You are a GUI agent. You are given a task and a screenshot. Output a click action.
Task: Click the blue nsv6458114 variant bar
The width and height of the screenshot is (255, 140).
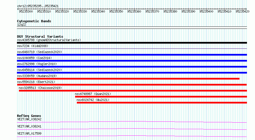point(132,73)
